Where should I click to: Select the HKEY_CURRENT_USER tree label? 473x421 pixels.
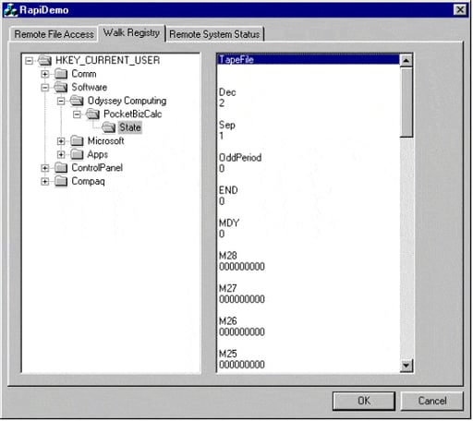(x=108, y=60)
